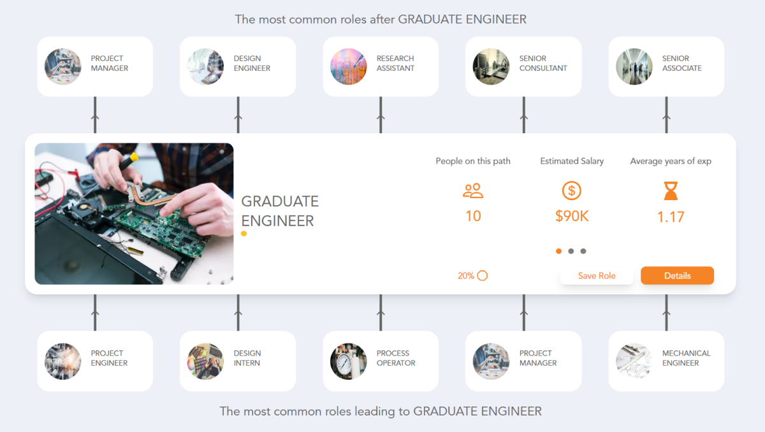Click the hourglass experience icon
The image size is (765, 432).
[670, 191]
